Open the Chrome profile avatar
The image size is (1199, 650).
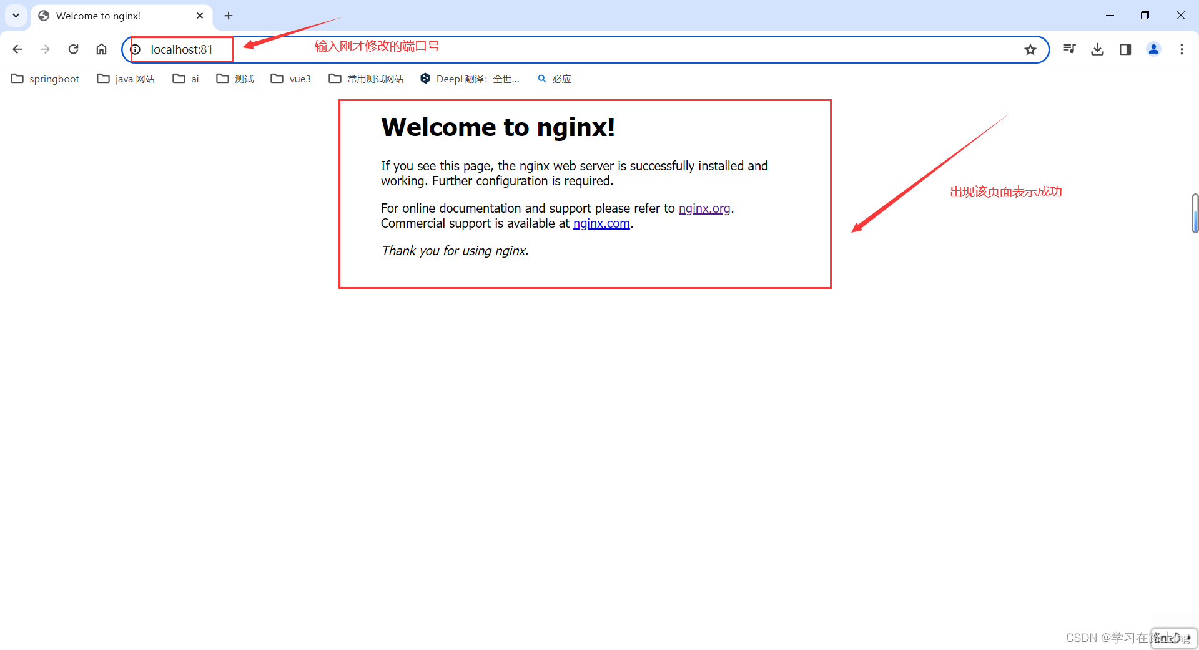pos(1153,49)
